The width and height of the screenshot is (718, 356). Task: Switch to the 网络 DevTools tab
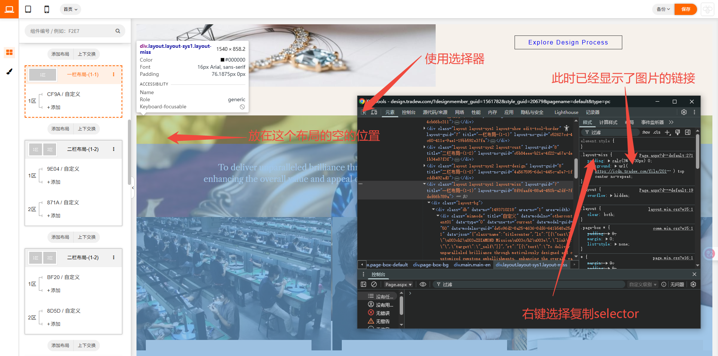pyautogui.click(x=459, y=112)
